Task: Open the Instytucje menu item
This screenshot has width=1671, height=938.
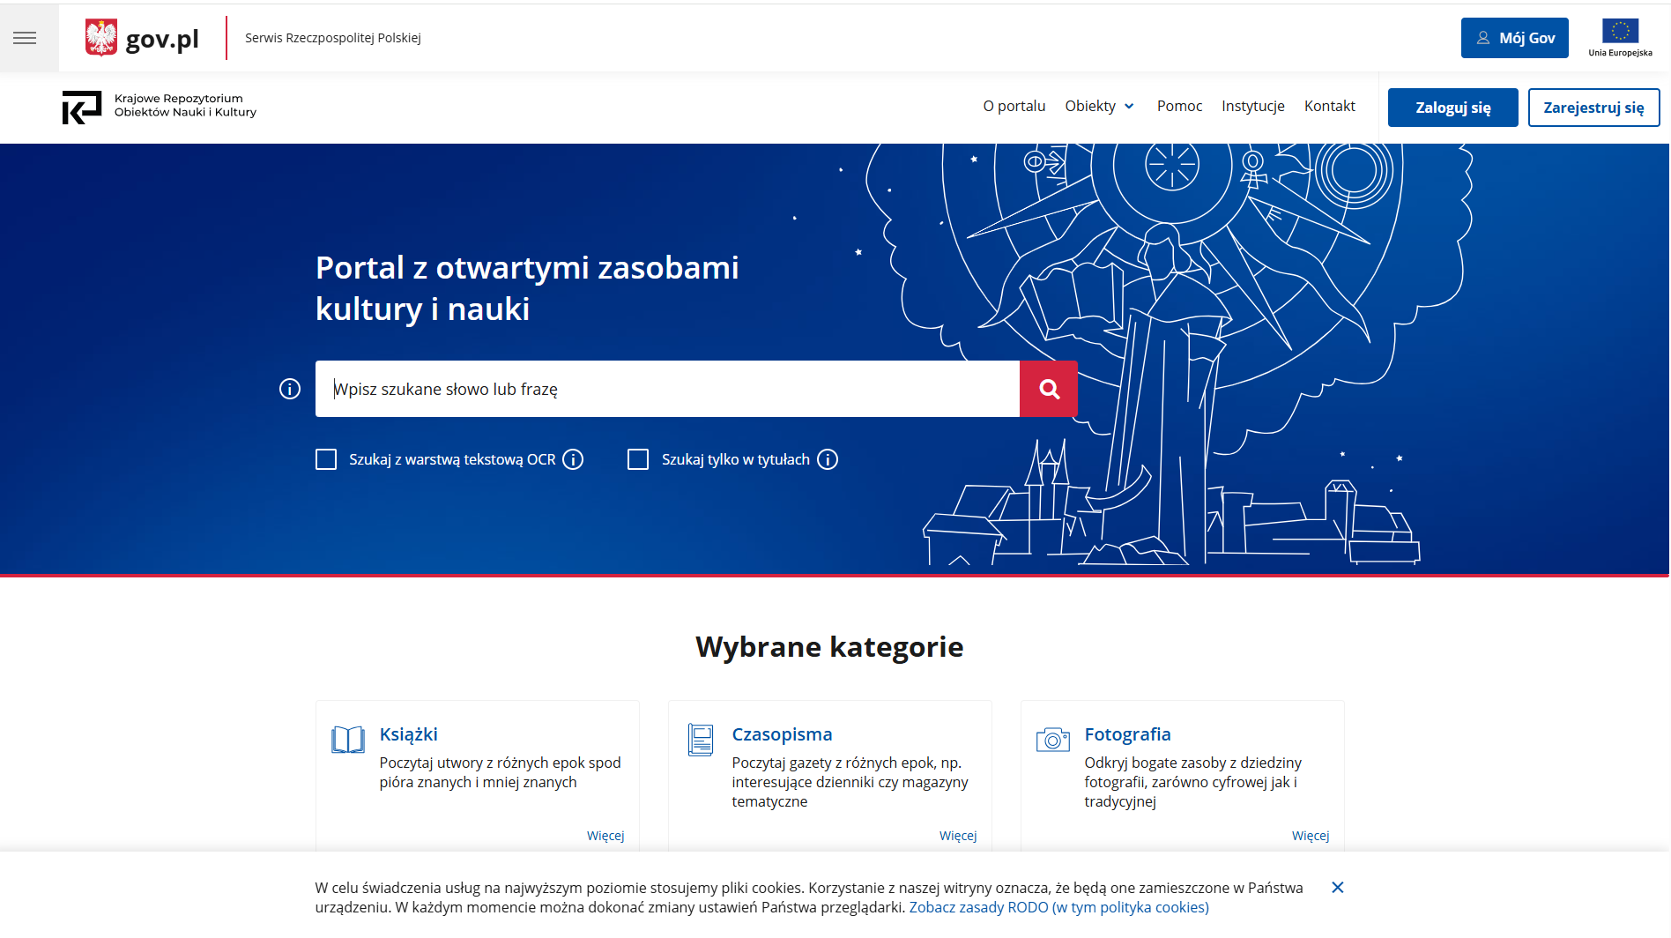Action: [x=1252, y=106]
